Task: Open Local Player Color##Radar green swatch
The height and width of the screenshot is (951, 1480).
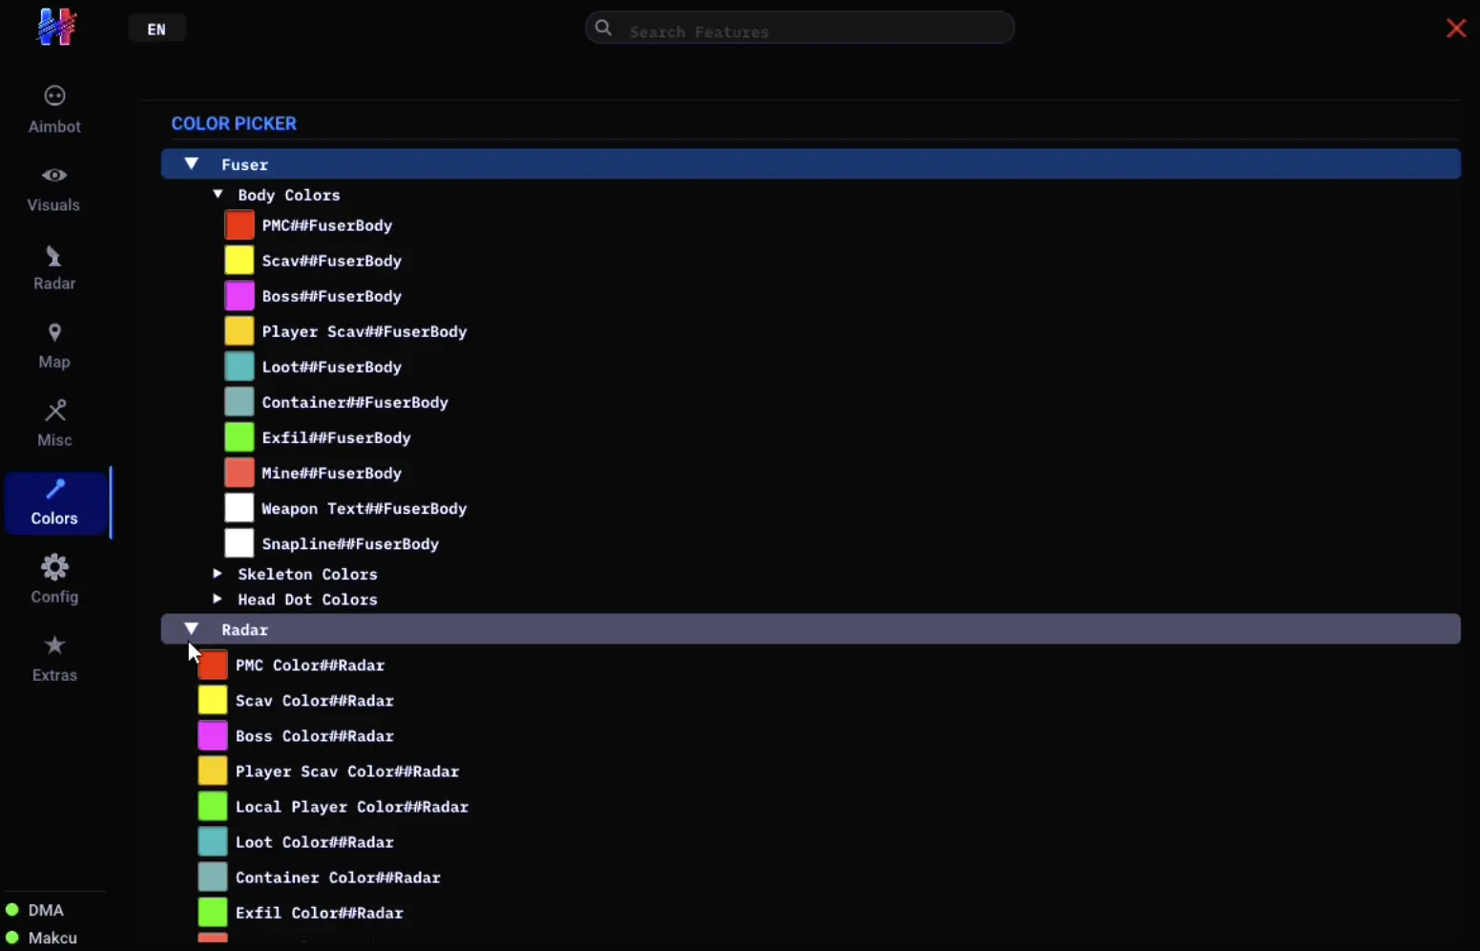Action: click(213, 806)
